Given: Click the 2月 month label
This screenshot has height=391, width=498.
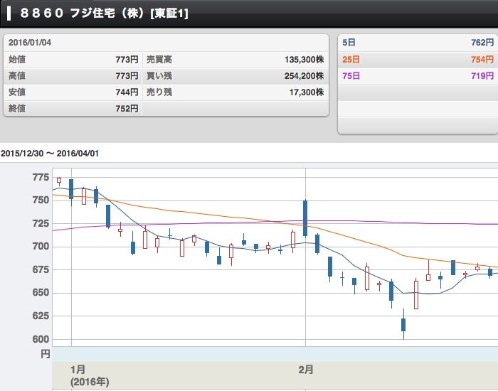Looking at the screenshot, I should click(x=306, y=370).
